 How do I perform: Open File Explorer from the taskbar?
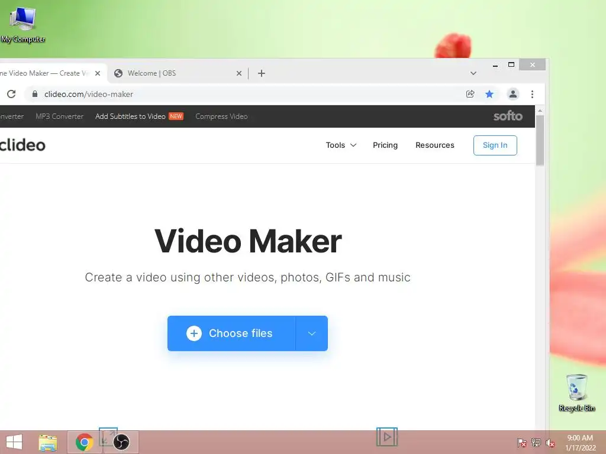coord(48,442)
